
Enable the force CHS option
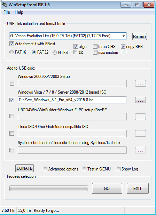pyautogui.click(x=95, y=47)
